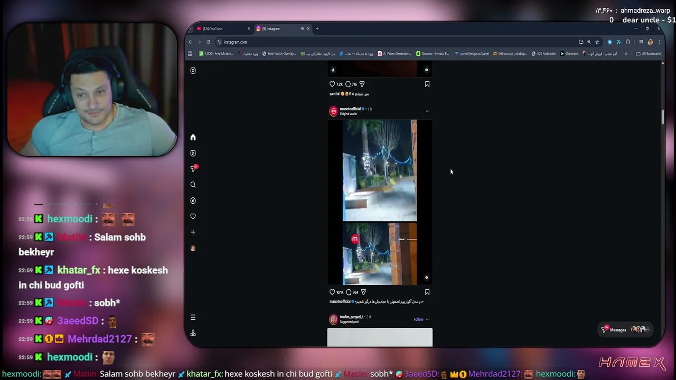Open the Messages floating button
The image size is (676, 380).
pyautogui.click(x=625, y=329)
